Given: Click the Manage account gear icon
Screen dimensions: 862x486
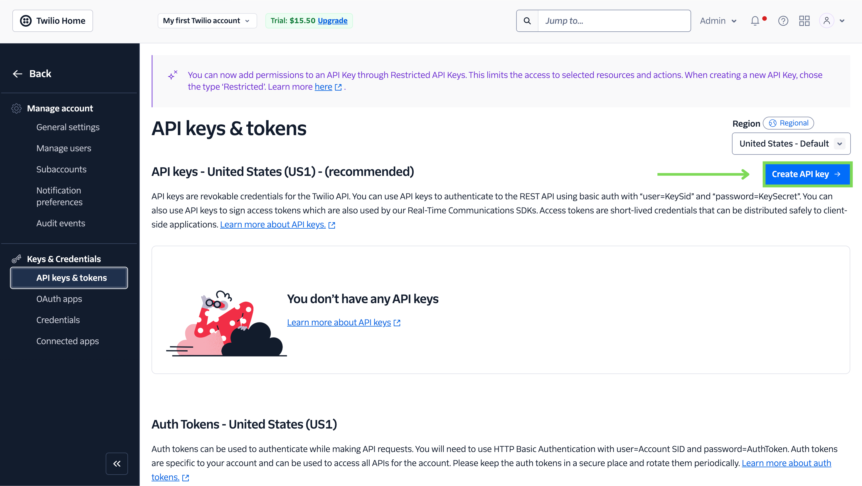Looking at the screenshot, I should pyautogui.click(x=16, y=108).
